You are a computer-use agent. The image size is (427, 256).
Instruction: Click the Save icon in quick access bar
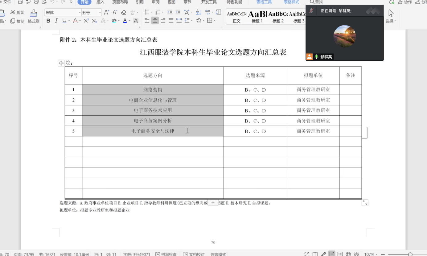pos(20,2)
